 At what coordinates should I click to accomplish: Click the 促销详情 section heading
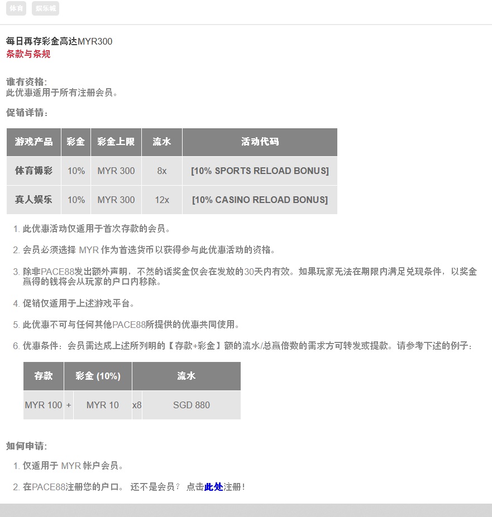click(27, 113)
